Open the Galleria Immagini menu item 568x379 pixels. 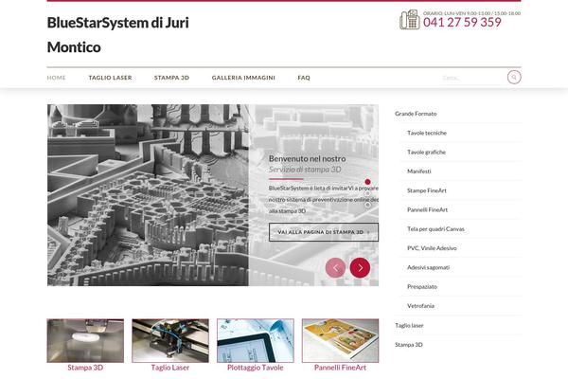pos(243,78)
